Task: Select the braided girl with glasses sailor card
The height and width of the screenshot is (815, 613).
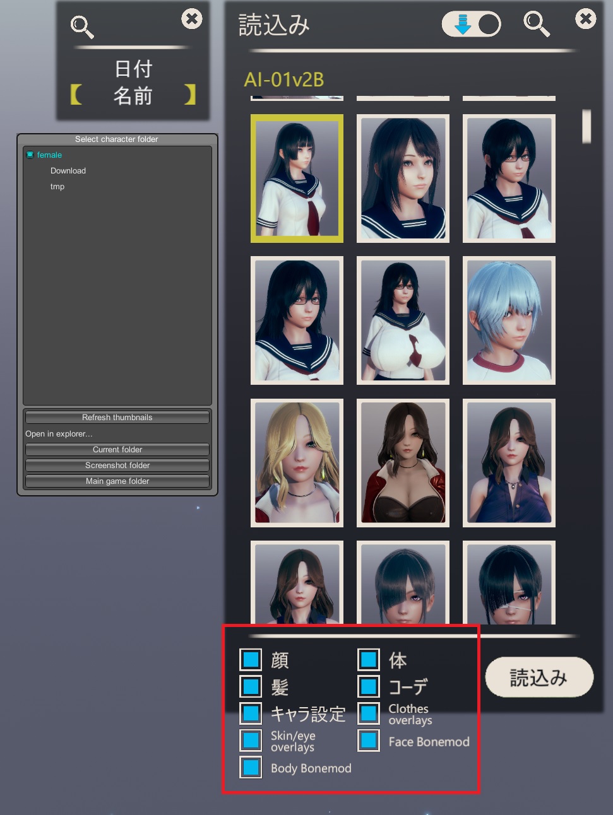Action: click(x=509, y=179)
